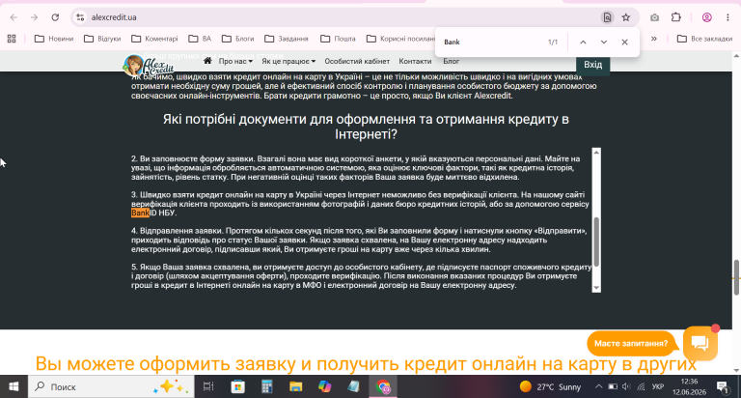Open the Корисні посилання bookmarks folder

tap(400, 39)
